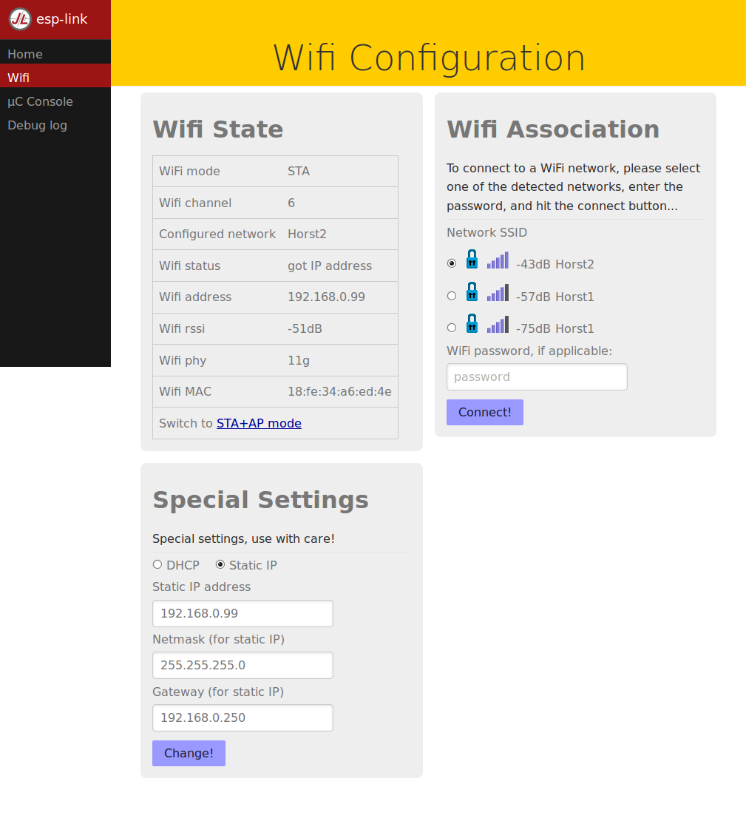Screen dimensions: 746x821
Task: Click the 'got IP address' status text
Action: tap(330, 266)
